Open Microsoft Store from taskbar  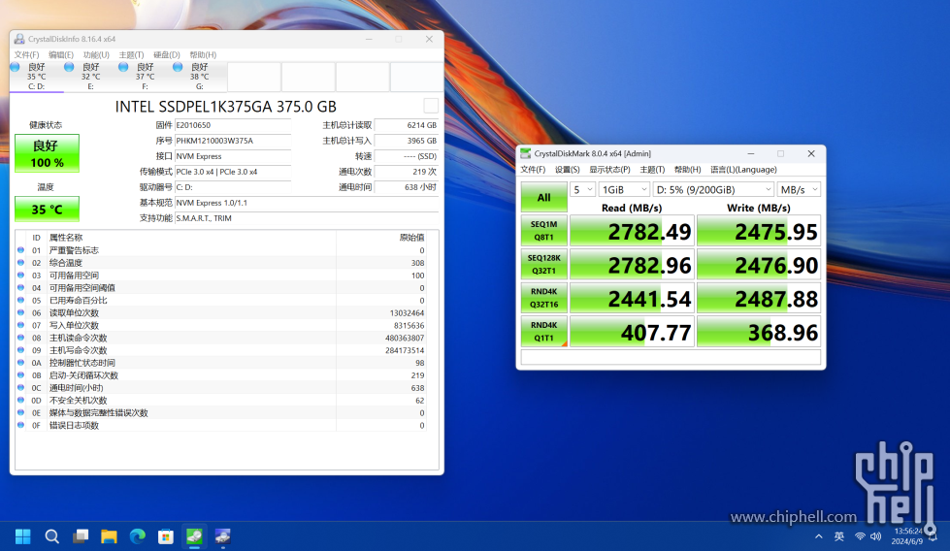point(165,536)
